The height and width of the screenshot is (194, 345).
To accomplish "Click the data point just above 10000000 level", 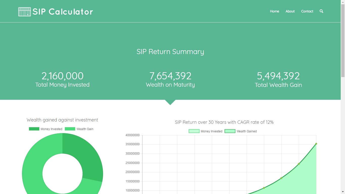I will pos(264,188).
